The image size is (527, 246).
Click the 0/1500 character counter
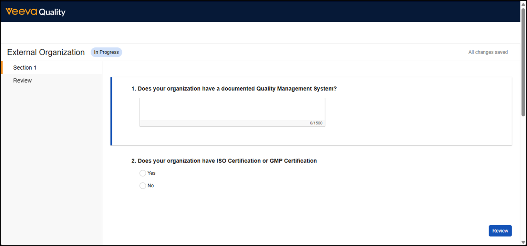[x=316, y=123]
